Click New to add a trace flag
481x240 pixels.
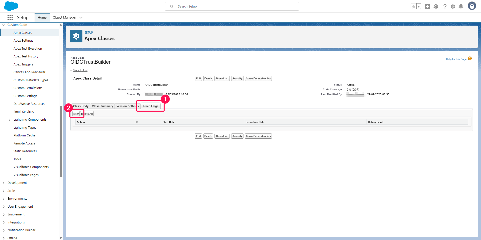click(76, 114)
